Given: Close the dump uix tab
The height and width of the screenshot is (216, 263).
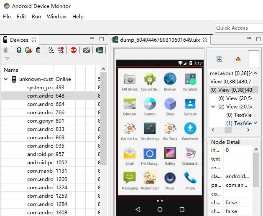Looking at the screenshot, I should [x=205, y=40].
